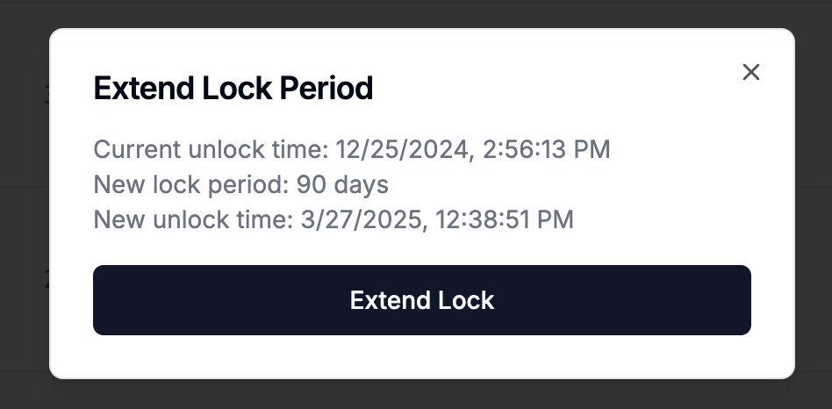This screenshot has width=832, height=409.
Task: Click the PM suffix of current unlock time
Action: pyautogui.click(x=592, y=149)
